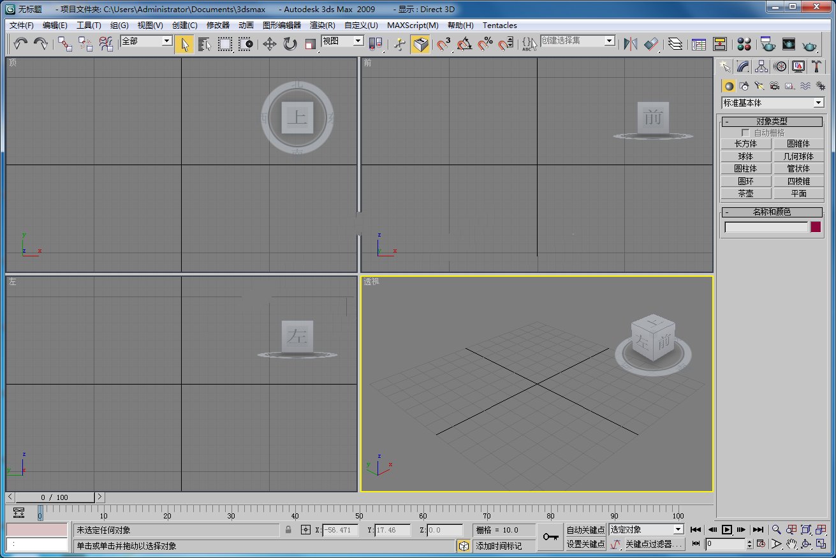Click the time slider 0 / 100 handle
The image size is (836, 558).
point(55,497)
